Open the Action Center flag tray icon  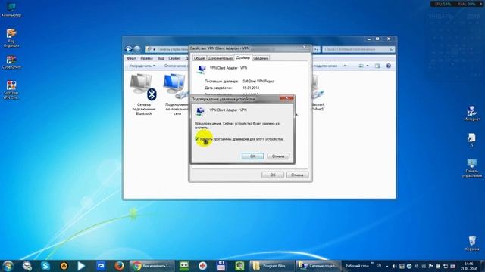[430, 266]
